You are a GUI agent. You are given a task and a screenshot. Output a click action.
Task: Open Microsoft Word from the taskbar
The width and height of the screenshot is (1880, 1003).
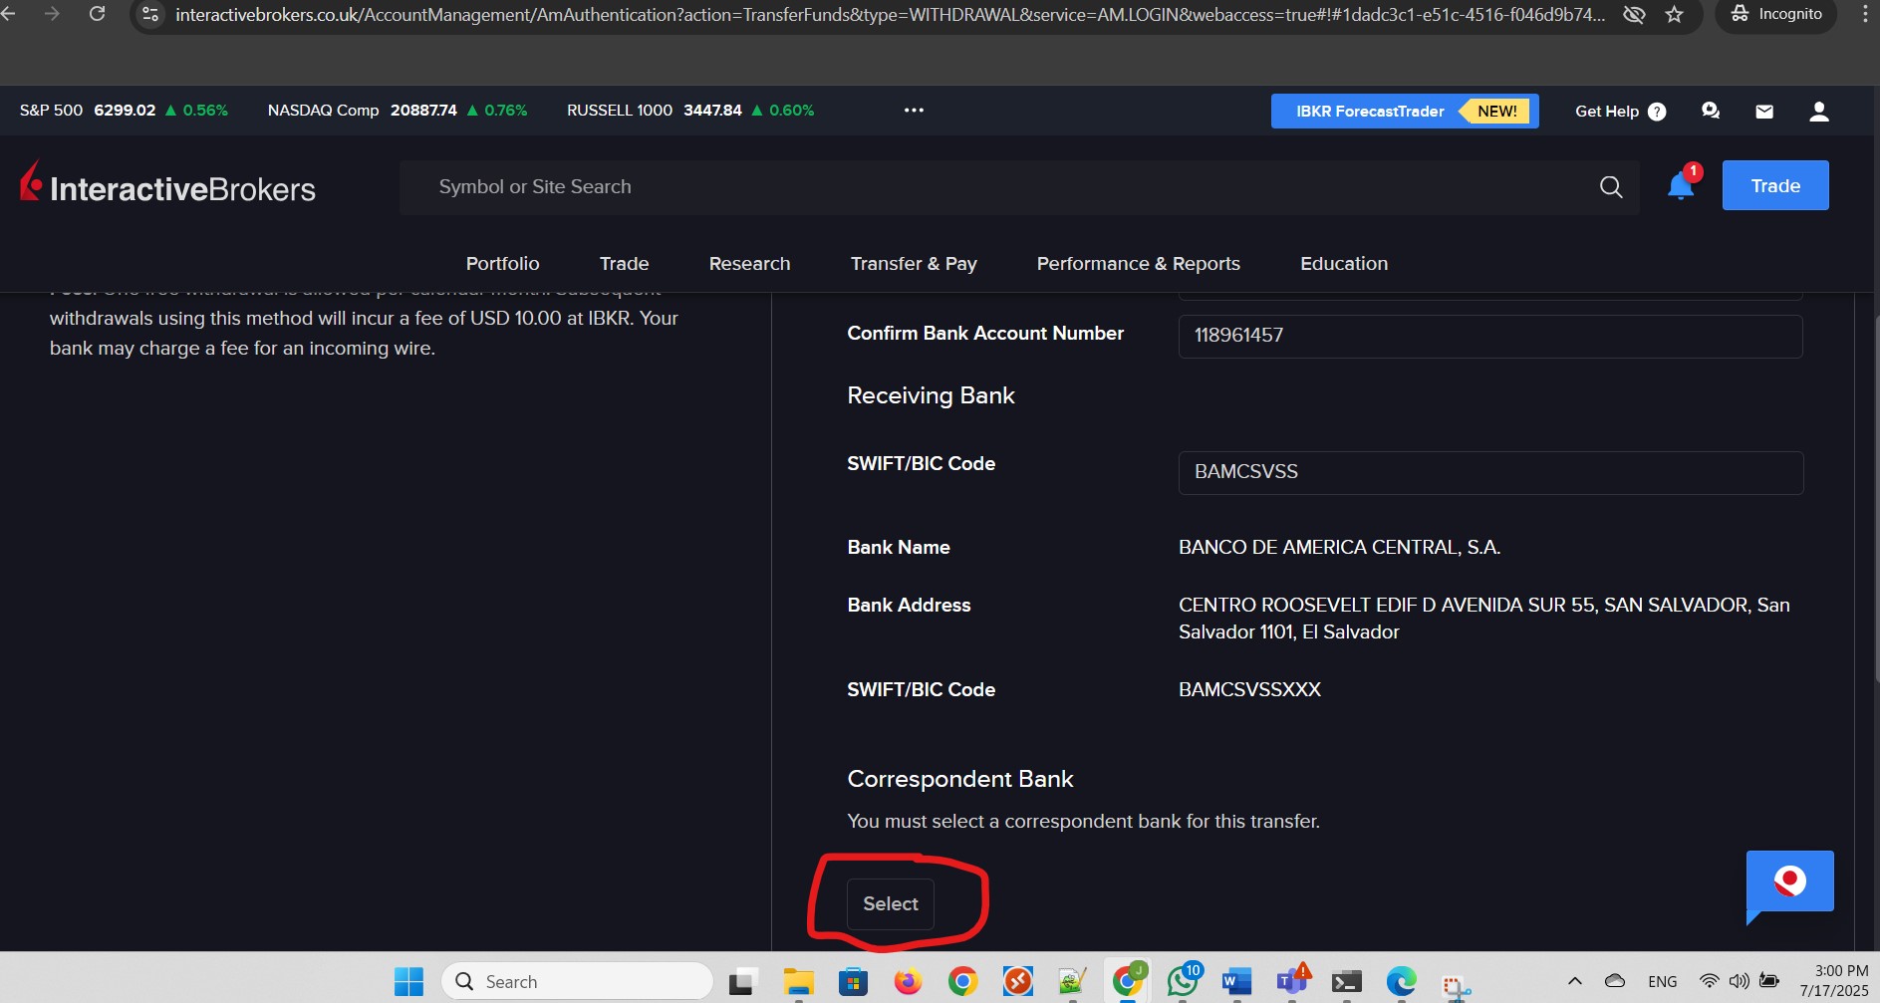(1236, 981)
